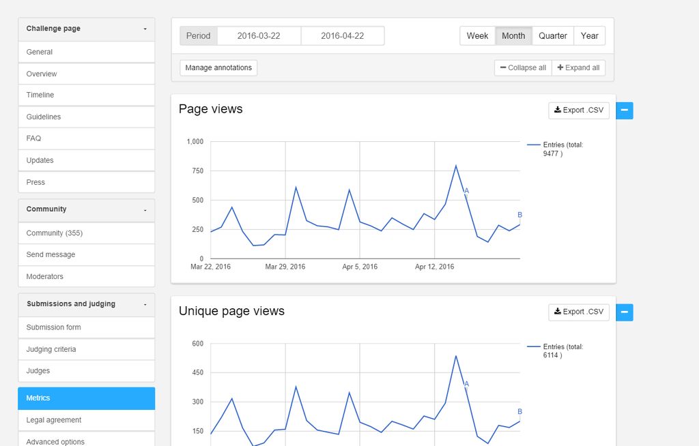The height and width of the screenshot is (446, 699).
Task: Select the Month period range
Action: point(513,35)
